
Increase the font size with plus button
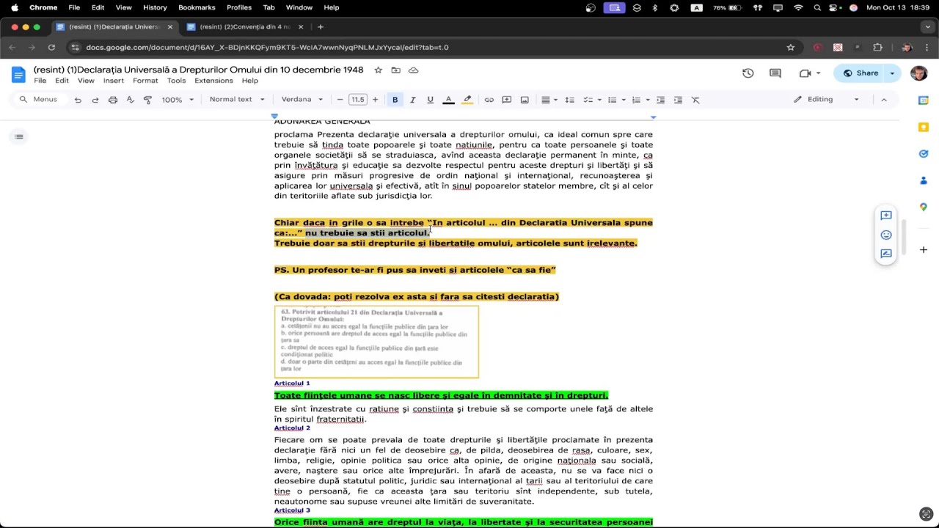pyautogui.click(x=375, y=100)
